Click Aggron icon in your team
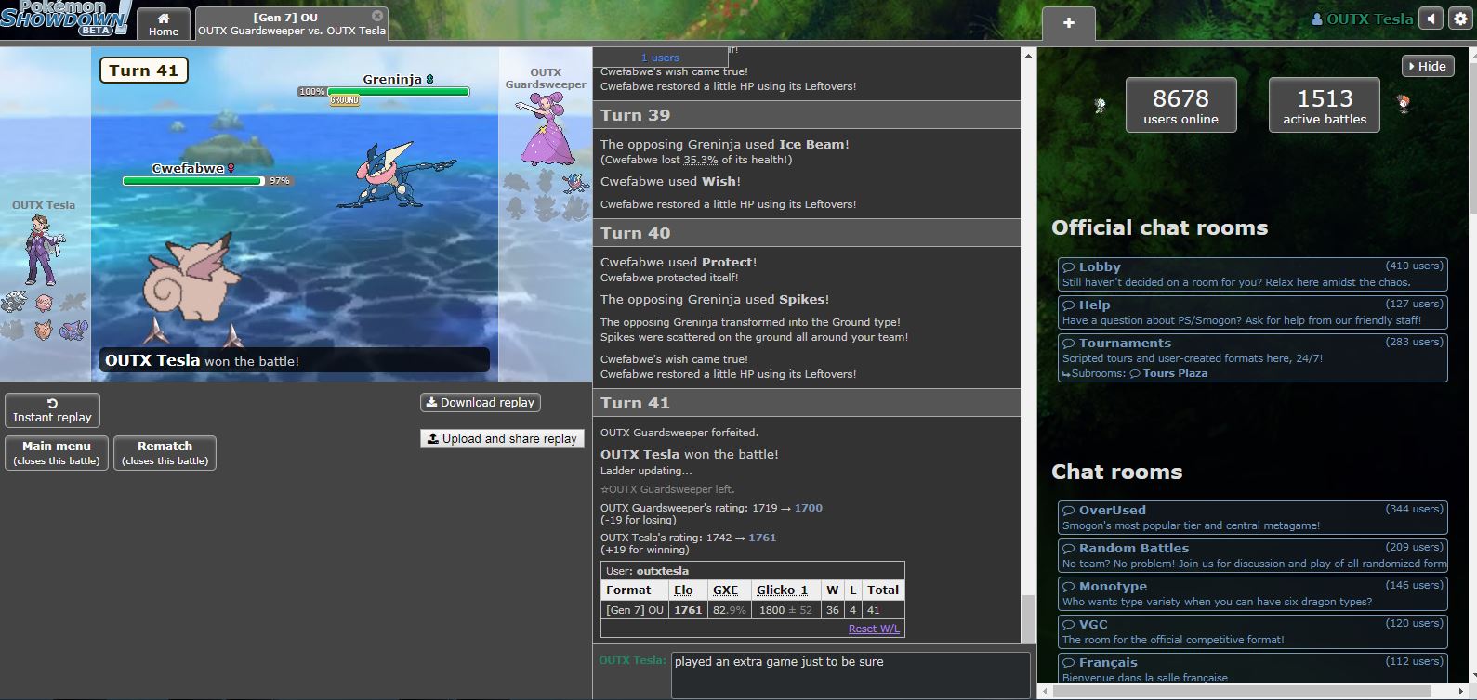The image size is (1477, 700). tap(15, 302)
